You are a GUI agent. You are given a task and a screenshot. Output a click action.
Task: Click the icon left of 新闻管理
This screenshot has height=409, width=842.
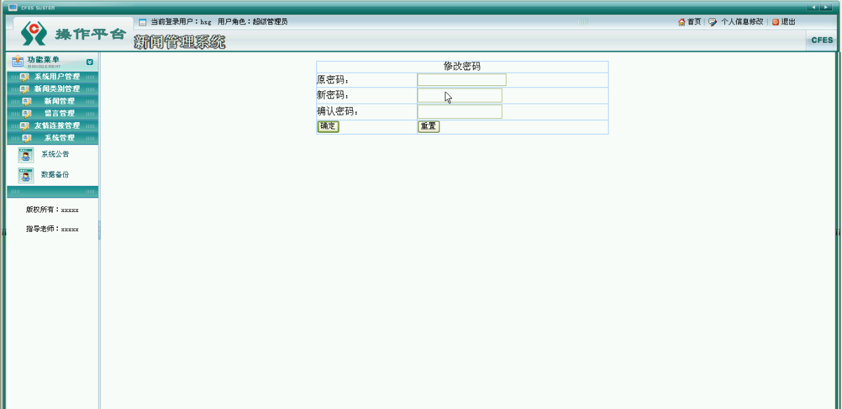coord(27,101)
